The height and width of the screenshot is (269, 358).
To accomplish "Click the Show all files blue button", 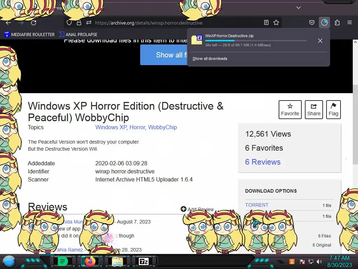I will (164, 55).
